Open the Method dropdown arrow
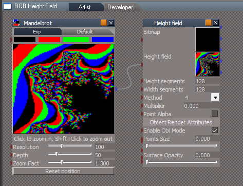This screenshot has width=243, height=186. click(x=215, y=98)
